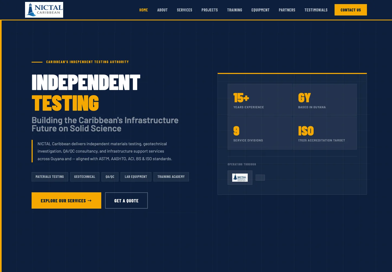Click the ISO 17025 Accreditation Target card
Screen dimensions: 392x272
324,133
